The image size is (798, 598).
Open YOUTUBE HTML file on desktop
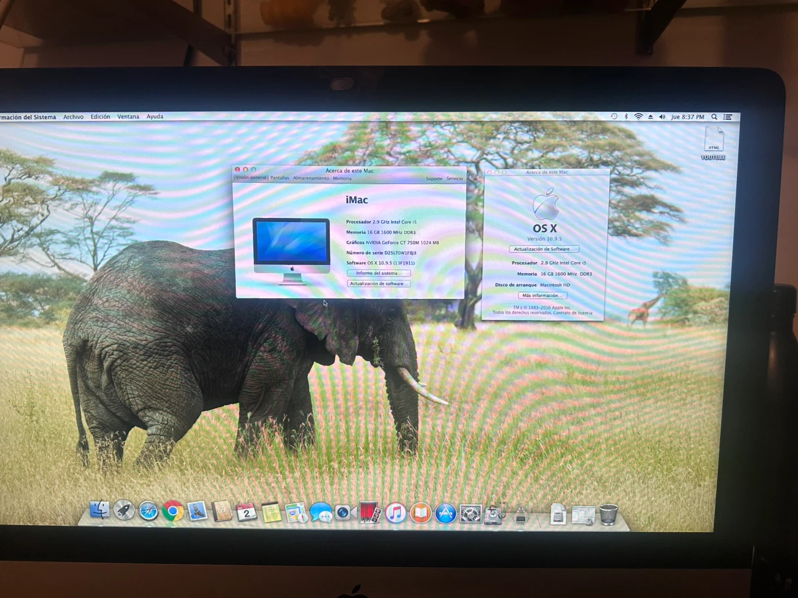pyautogui.click(x=713, y=143)
